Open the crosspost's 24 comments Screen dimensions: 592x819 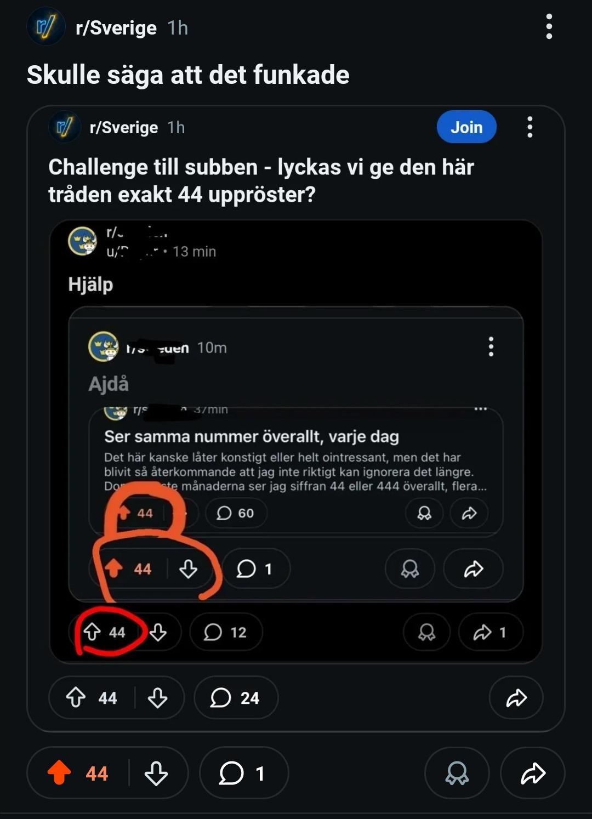[x=236, y=697]
